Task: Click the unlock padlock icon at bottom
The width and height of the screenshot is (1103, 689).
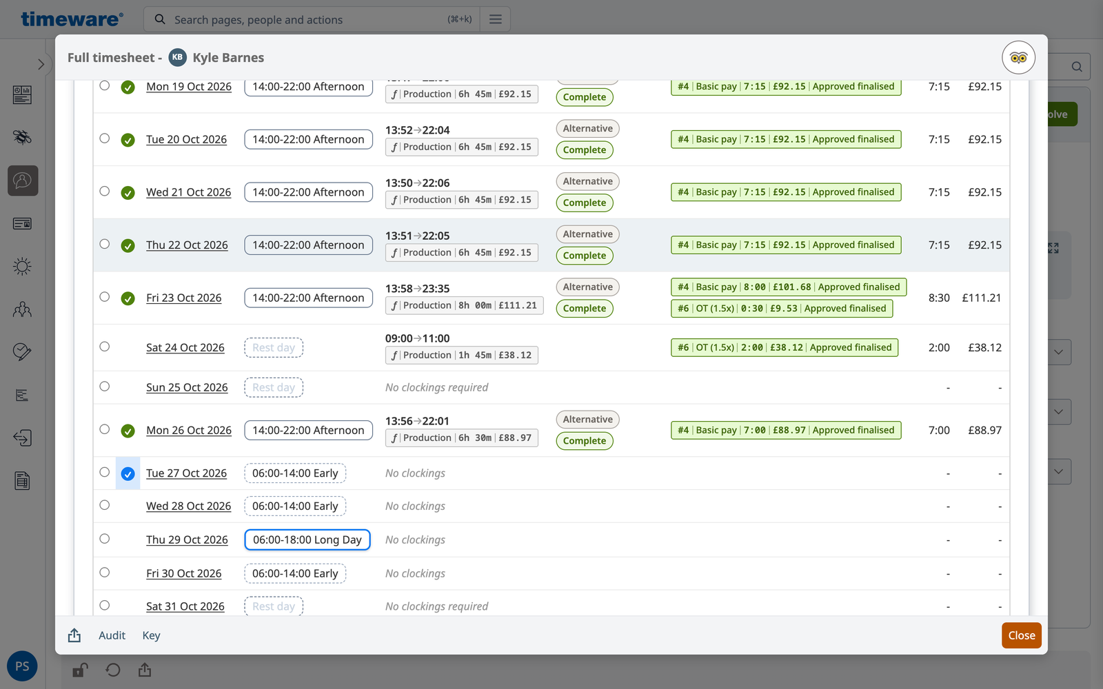Action: [x=80, y=670]
